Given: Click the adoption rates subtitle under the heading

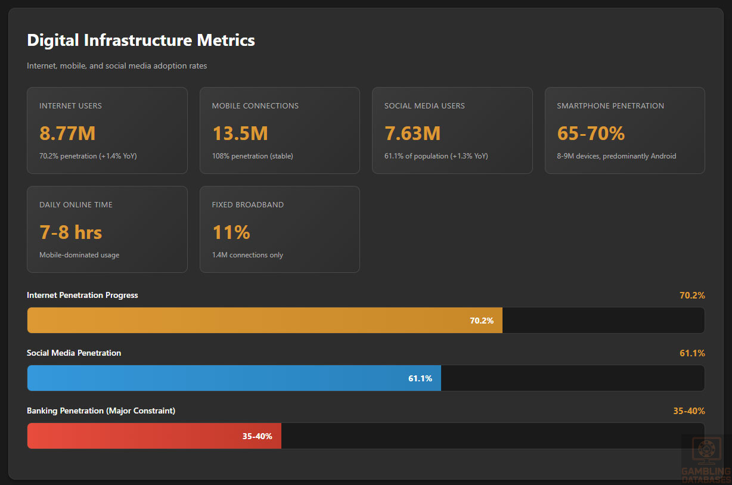Looking at the screenshot, I should tap(117, 66).
